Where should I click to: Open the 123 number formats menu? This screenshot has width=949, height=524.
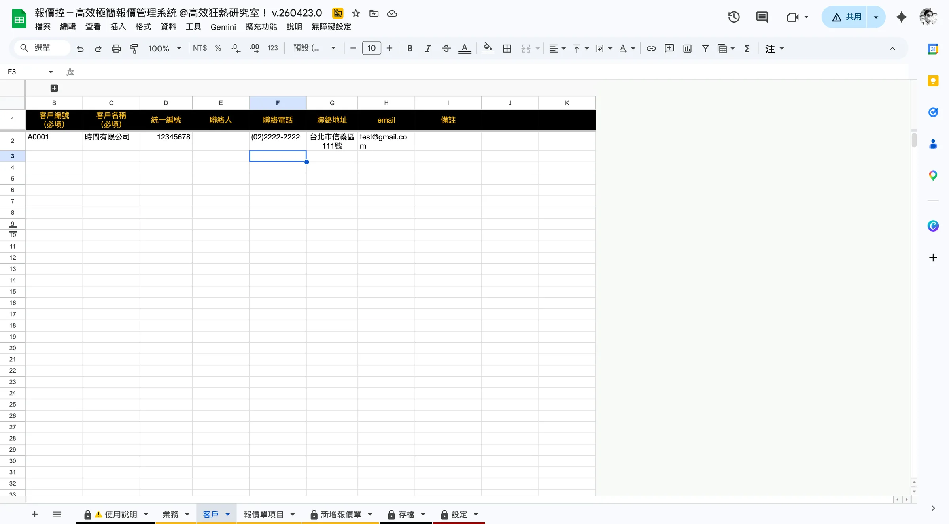pyautogui.click(x=272, y=48)
